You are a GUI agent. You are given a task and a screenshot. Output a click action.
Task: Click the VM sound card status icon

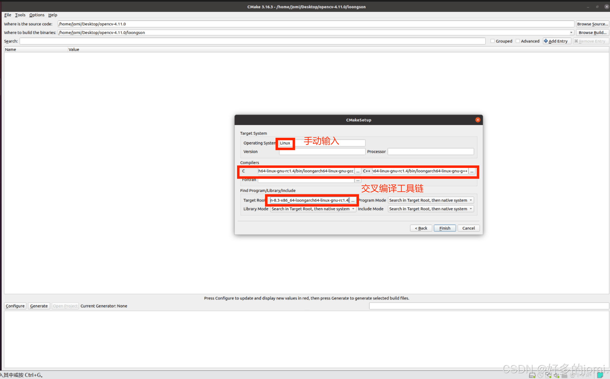(x=556, y=375)
